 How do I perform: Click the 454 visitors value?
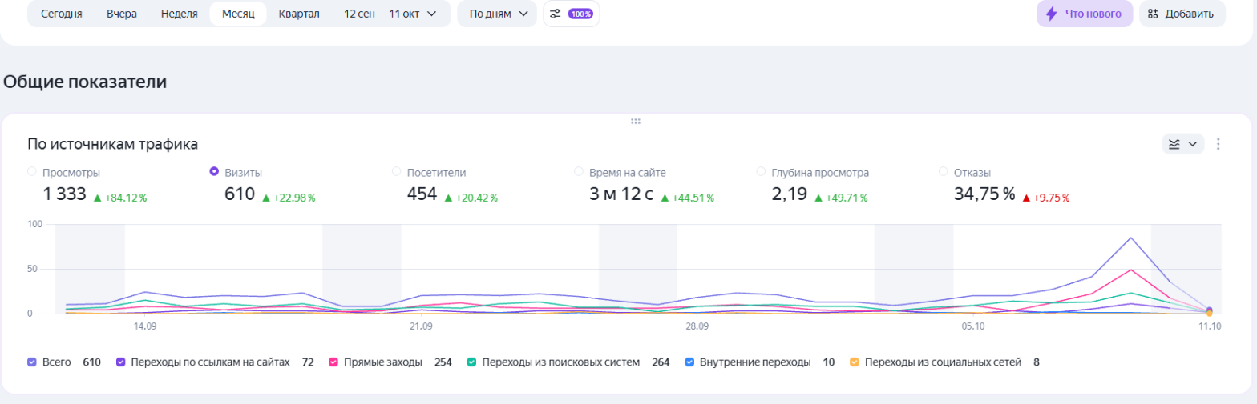tap(422, 194)
